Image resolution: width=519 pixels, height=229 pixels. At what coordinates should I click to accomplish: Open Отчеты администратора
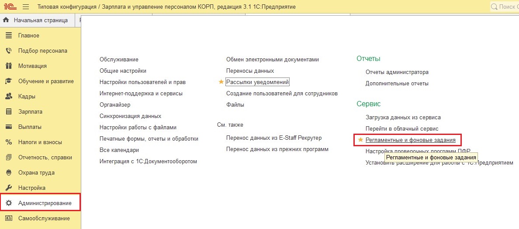click(397, 72)
